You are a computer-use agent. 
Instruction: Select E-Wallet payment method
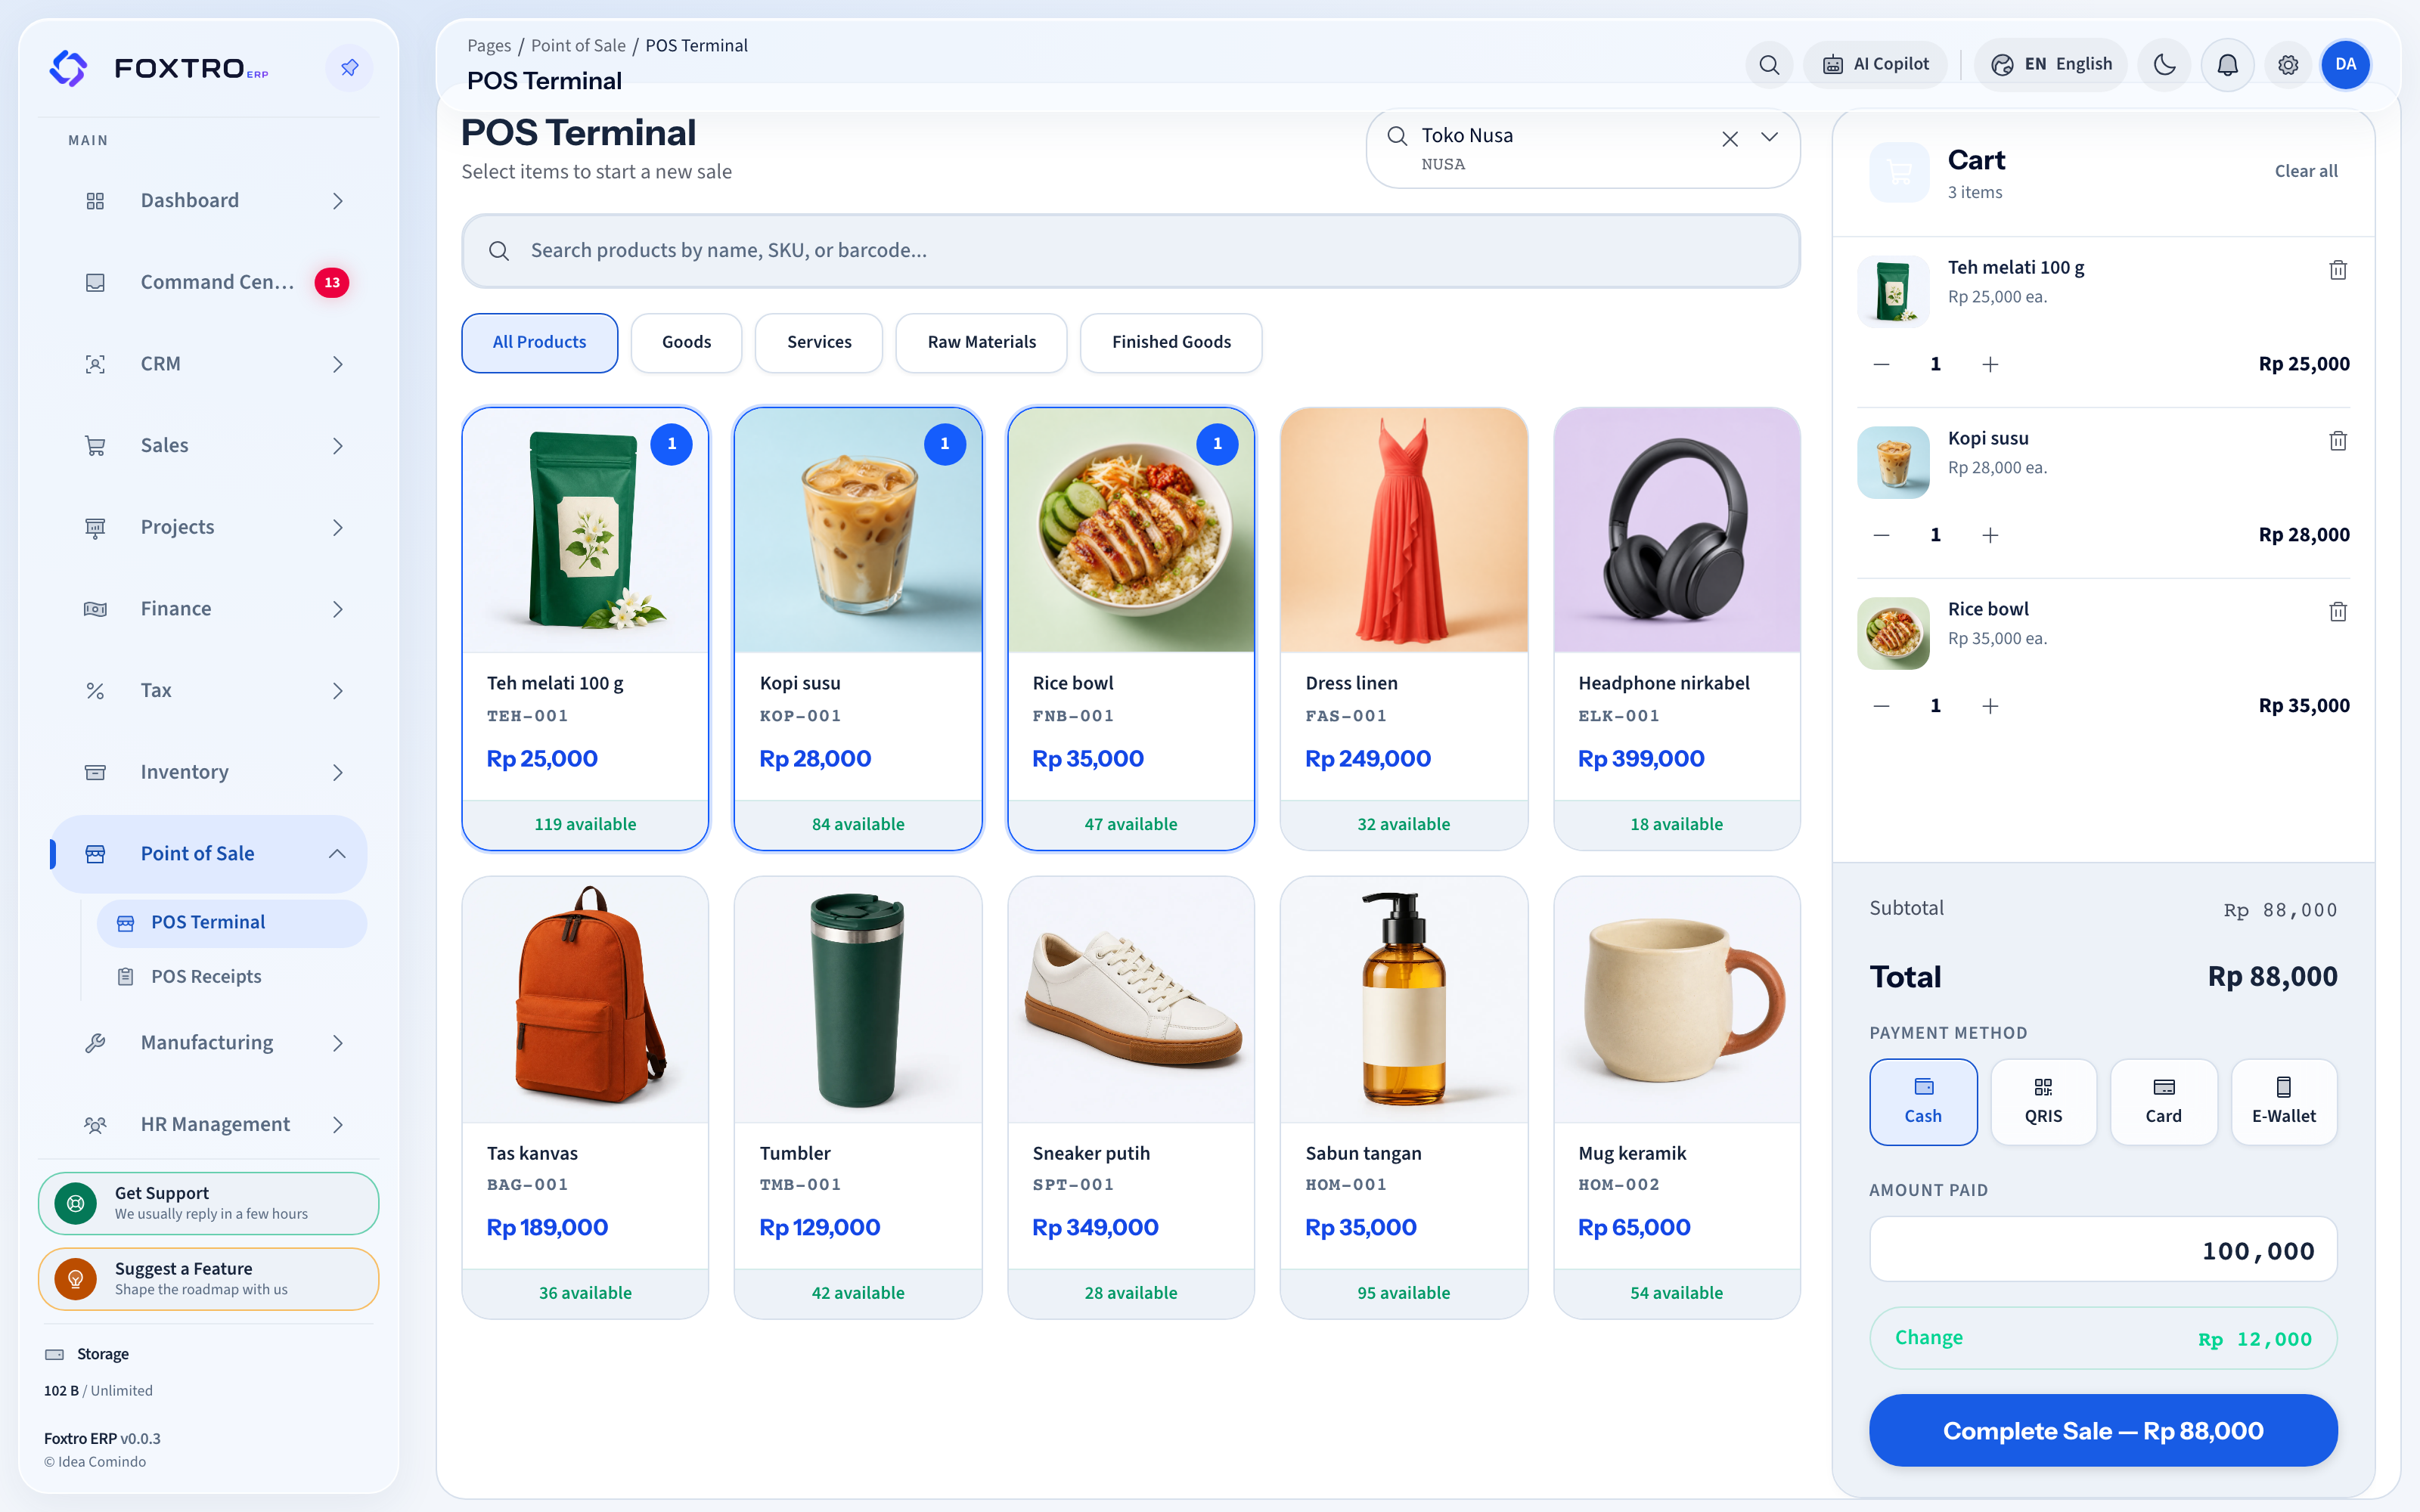point(2283,1101)
